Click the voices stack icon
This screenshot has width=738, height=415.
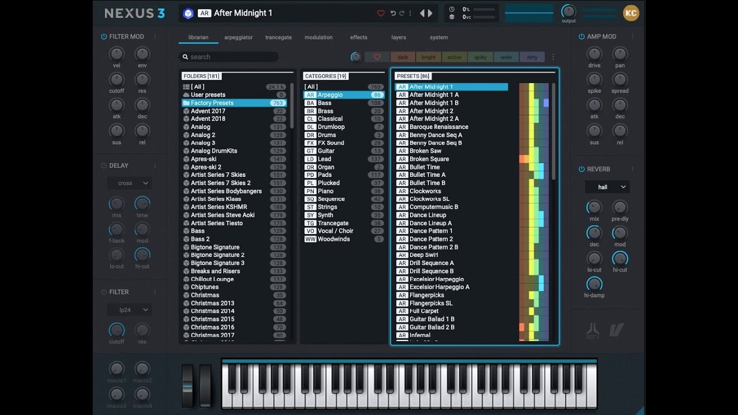point(451,17)
